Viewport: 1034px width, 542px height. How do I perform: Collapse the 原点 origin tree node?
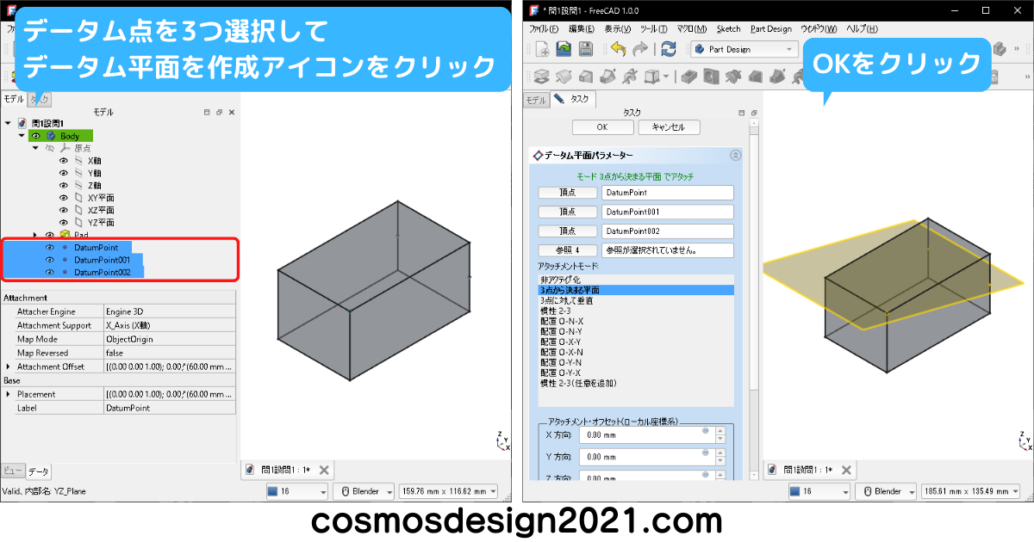tap(35, 148)
